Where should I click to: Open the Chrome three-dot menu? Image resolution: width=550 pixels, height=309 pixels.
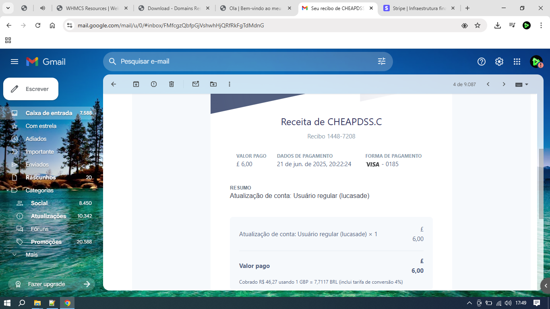tap(540, 25)
